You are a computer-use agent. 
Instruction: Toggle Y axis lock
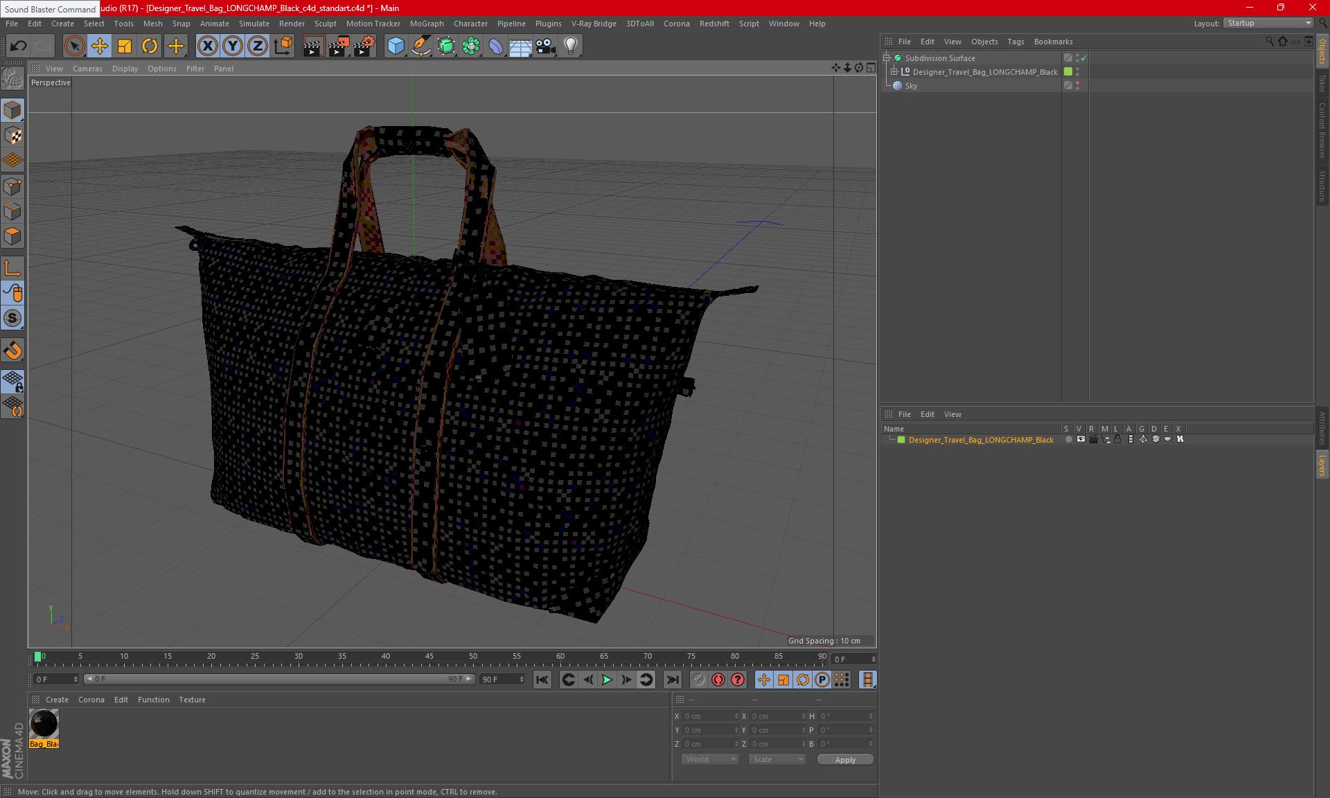[x=232, y=46]
